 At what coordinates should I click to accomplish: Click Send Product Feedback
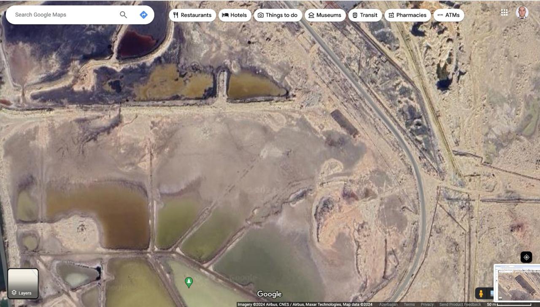[460, 304]
